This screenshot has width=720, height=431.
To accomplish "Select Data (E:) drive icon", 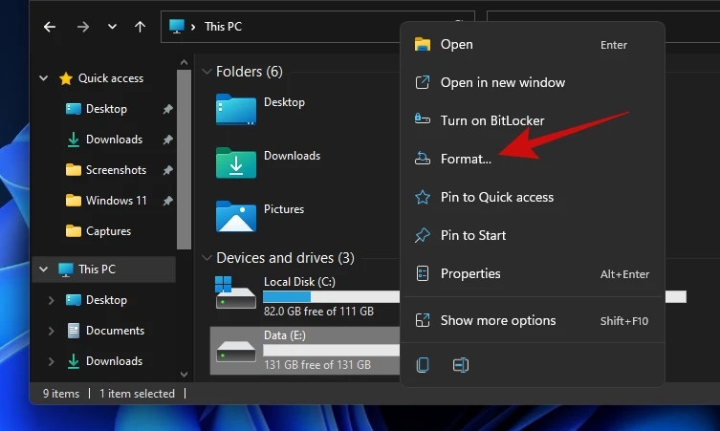I will pos(236,351).
